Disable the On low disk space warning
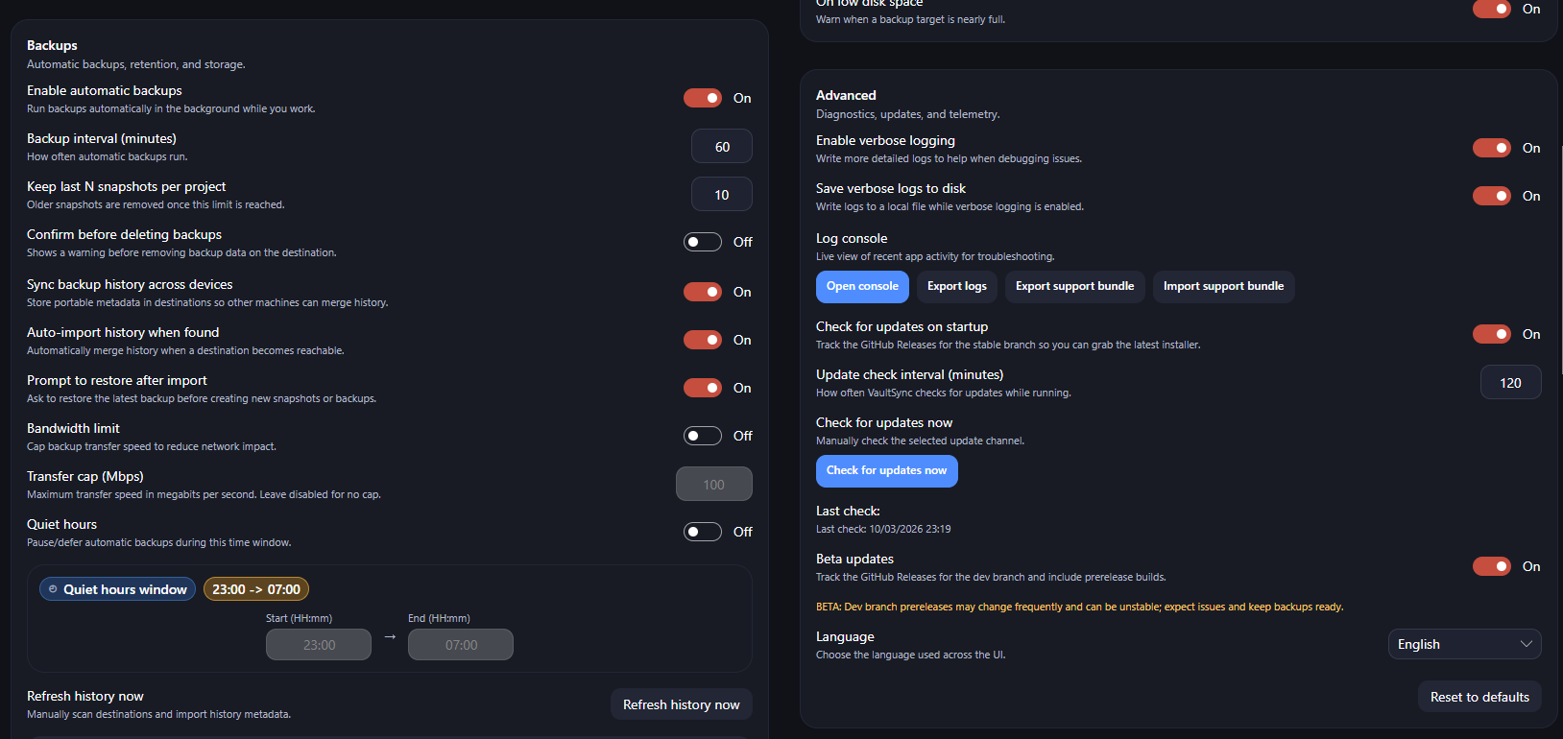Viewport: 1563px width, 739px height. (1491, 9)
